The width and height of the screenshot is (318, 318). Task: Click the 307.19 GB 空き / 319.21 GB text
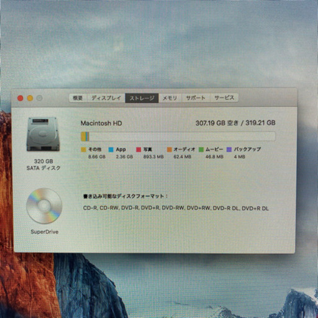235,123
